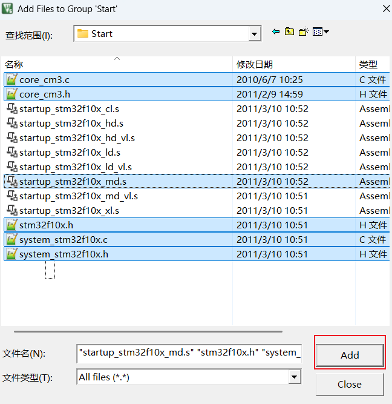Click the Add button

pos(350,355)
